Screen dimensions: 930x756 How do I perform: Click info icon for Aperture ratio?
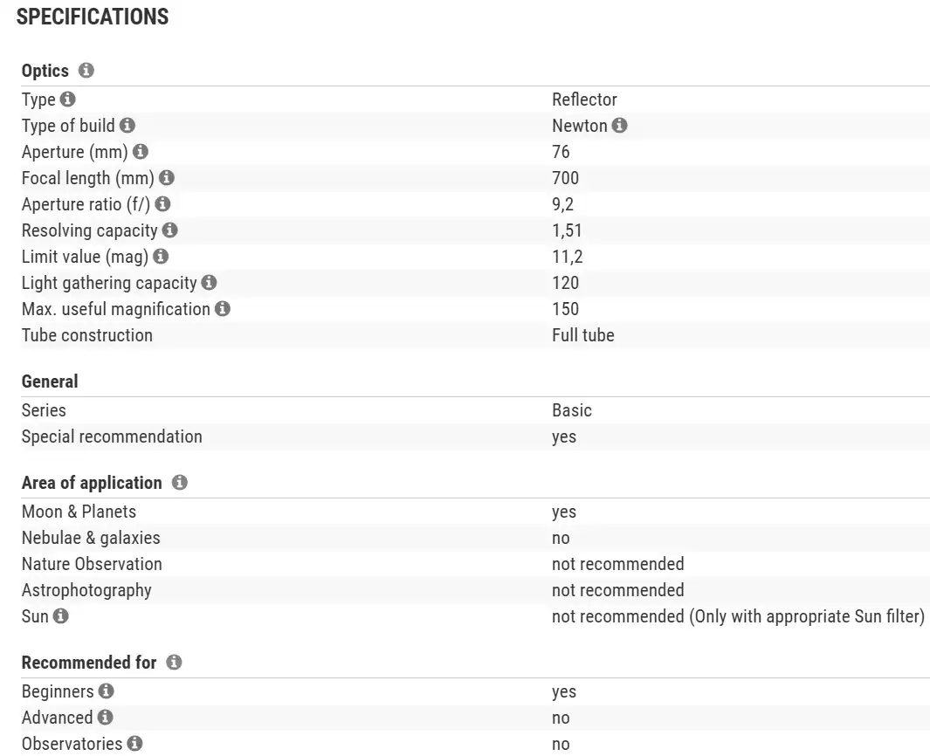[162, 204]
